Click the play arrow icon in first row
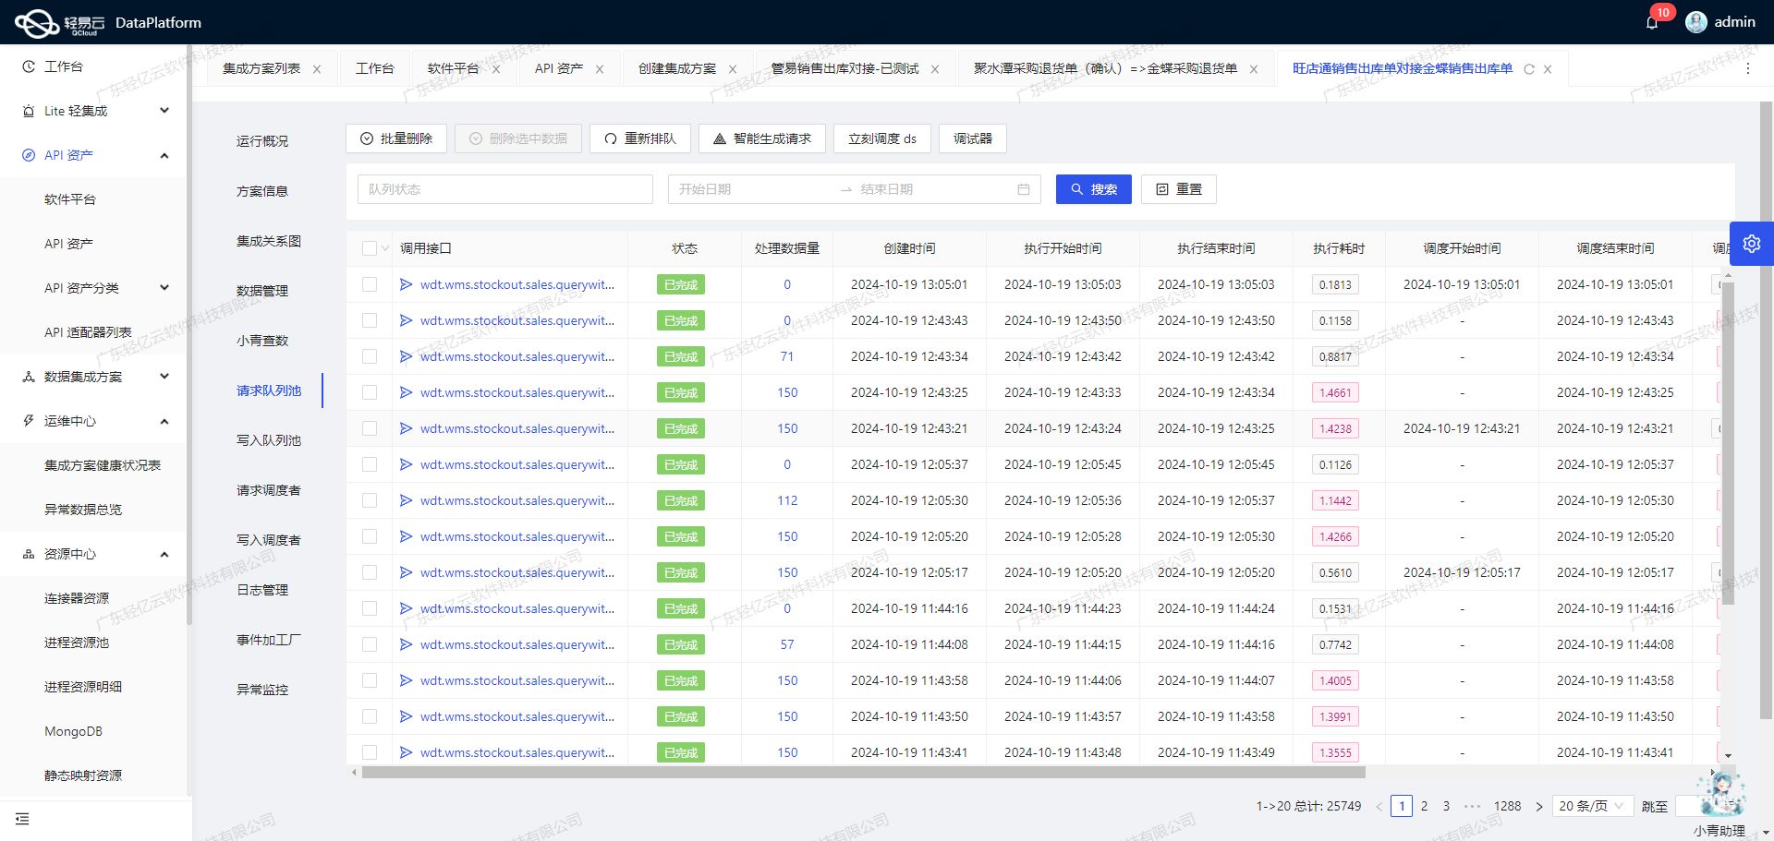This screenshot has height=841, width=1774. tap(406, 284)
